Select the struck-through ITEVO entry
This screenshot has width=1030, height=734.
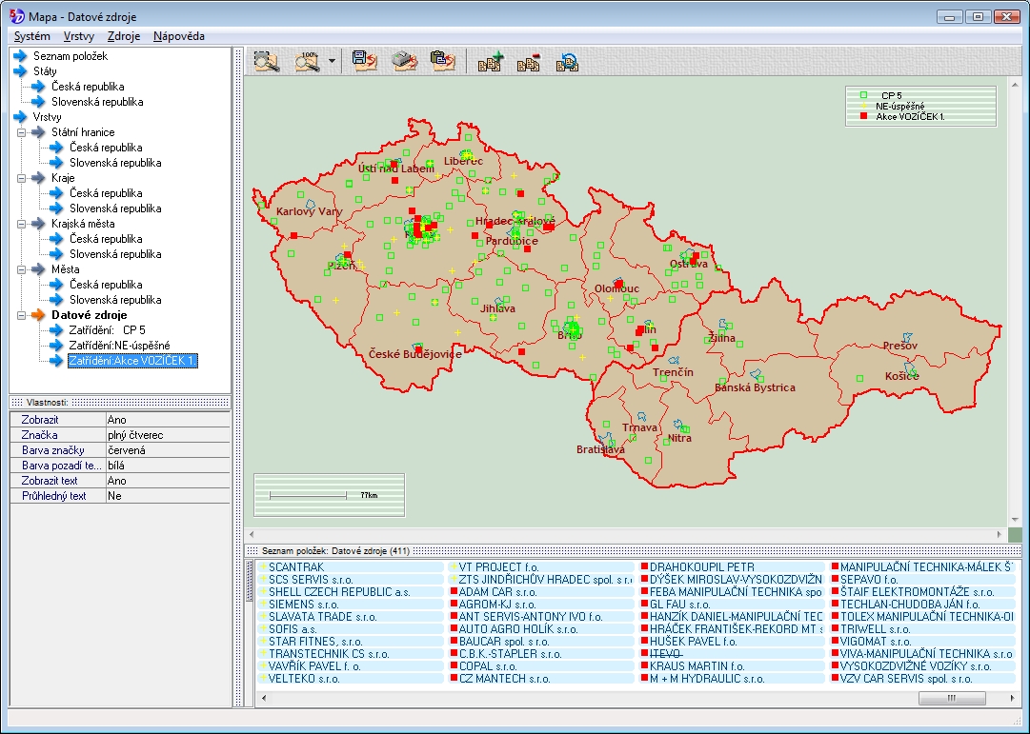(x=666, y=654)
